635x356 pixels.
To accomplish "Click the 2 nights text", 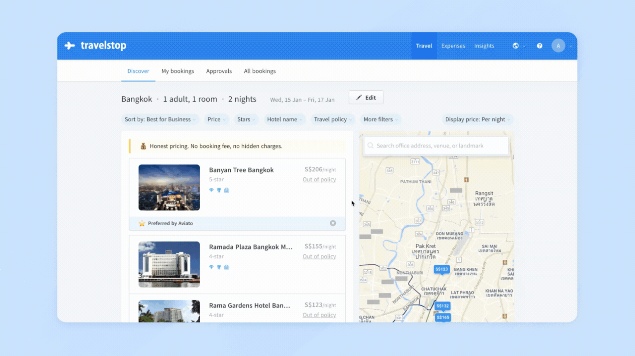I will [242, 99].
